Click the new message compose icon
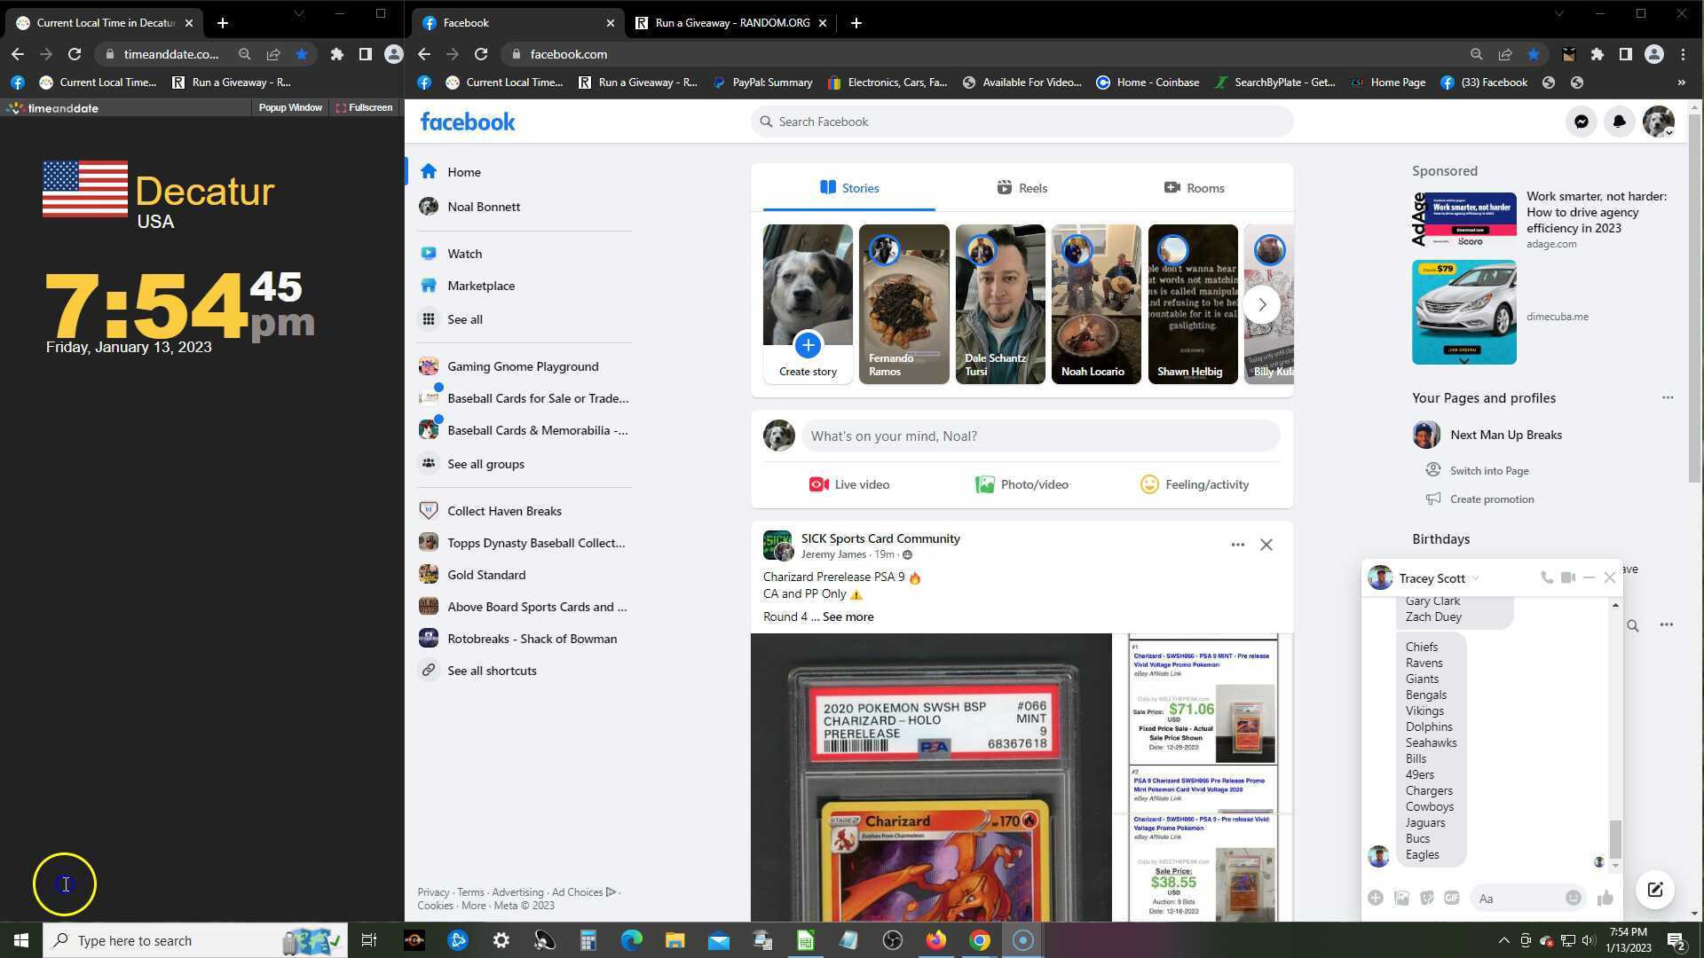Image resolution: width=1704 pixels, height=958 pixels. [1654, 890]
